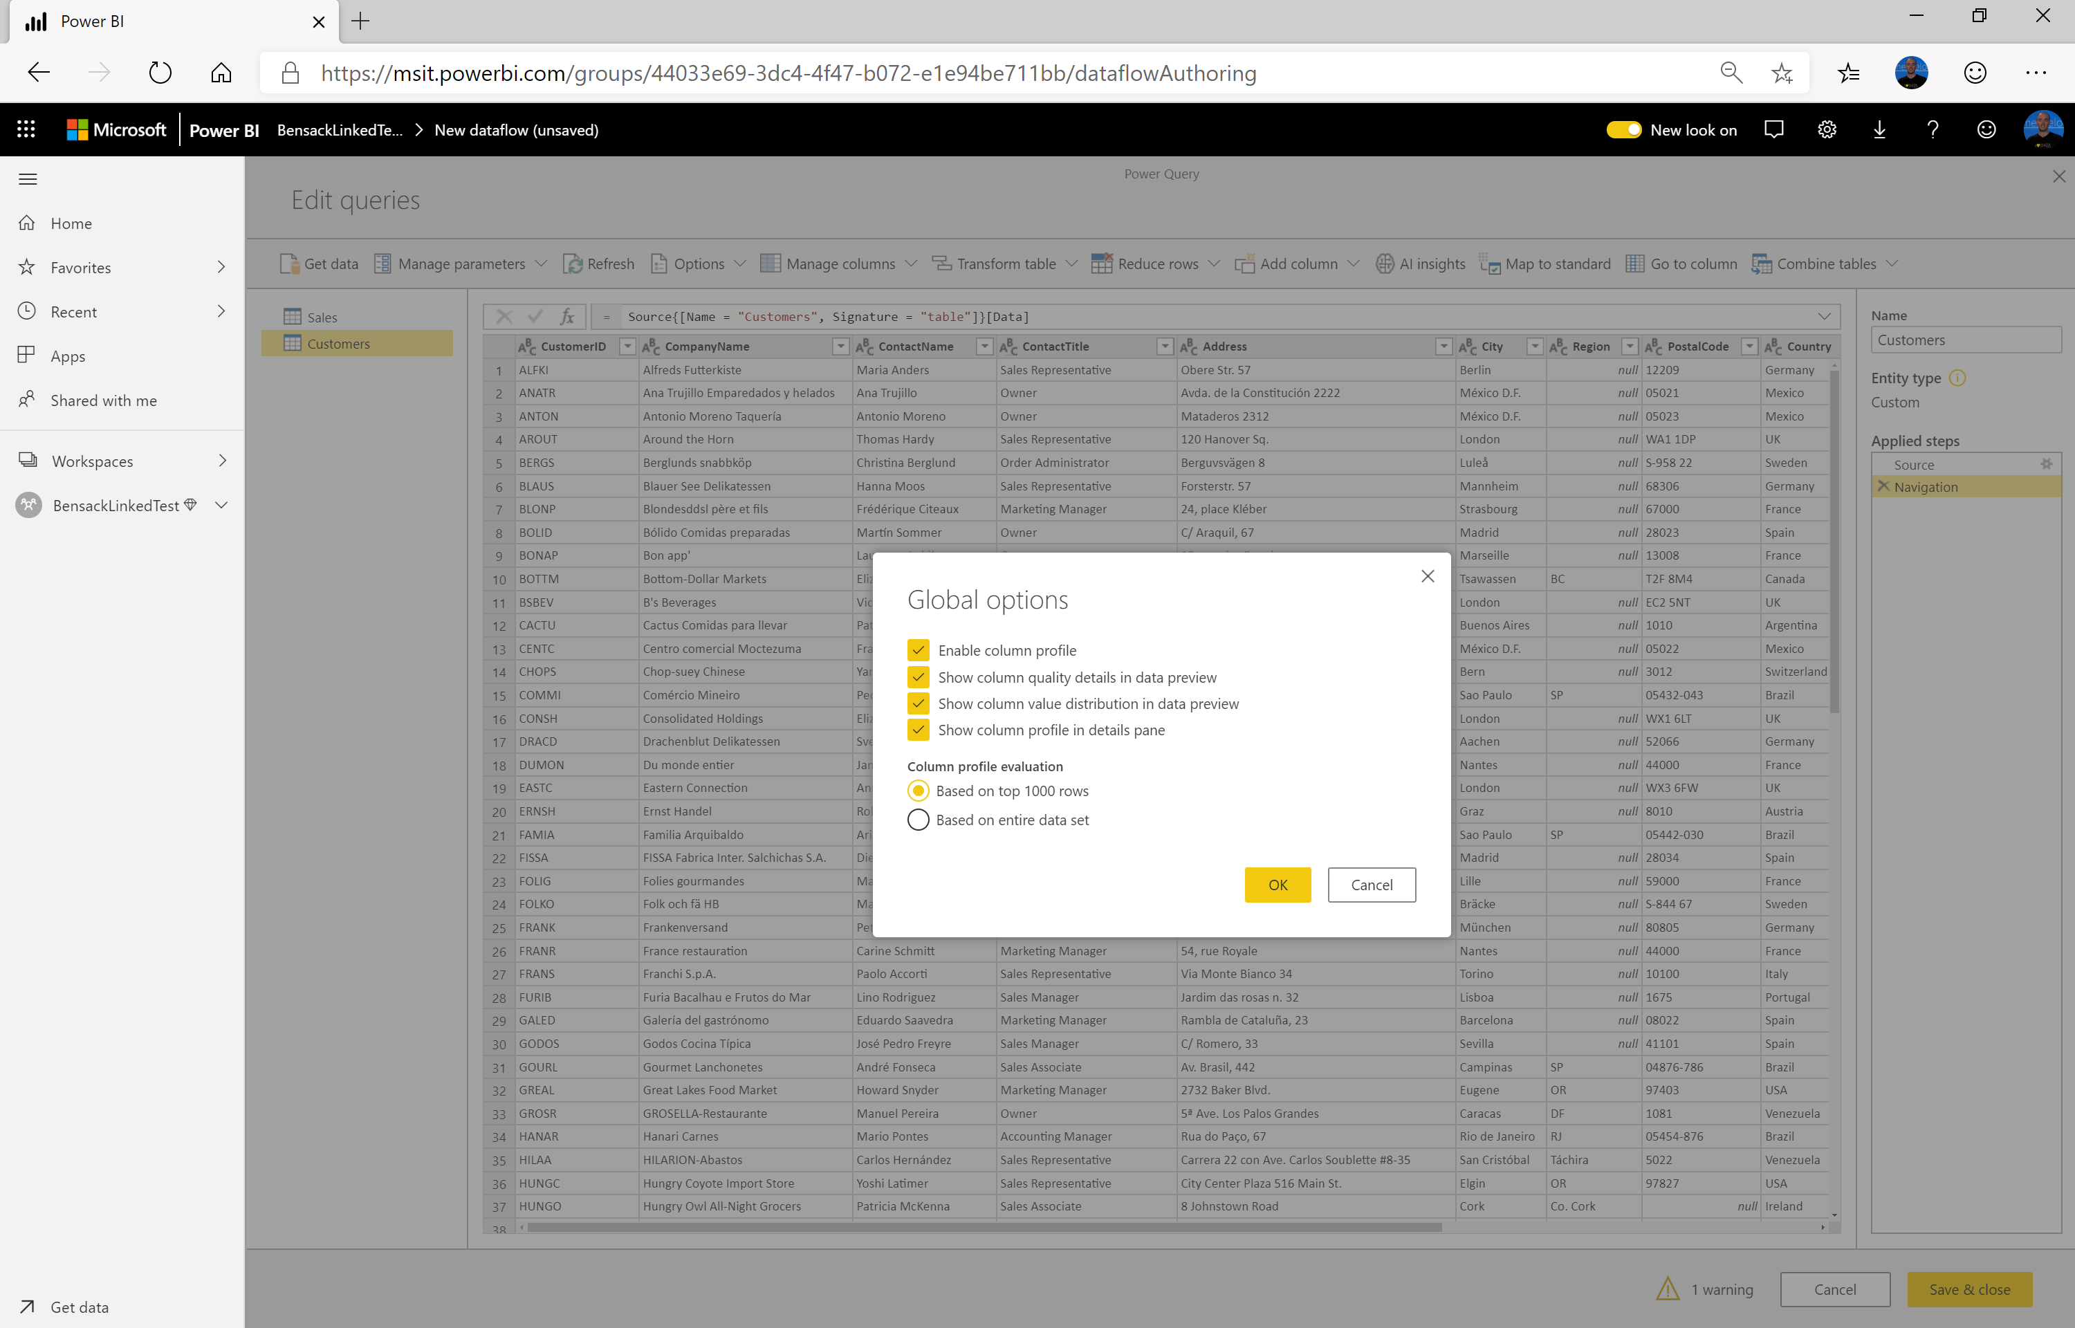Open the CustomerID column filter dropdown

tap(627, 347)
